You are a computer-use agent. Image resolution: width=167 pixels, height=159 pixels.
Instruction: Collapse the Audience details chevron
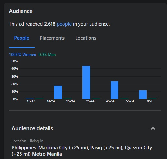(153, 128)
